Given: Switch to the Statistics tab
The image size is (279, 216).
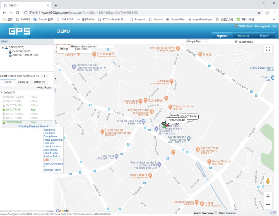Looking at the screenshot, I should coord(243,36).
